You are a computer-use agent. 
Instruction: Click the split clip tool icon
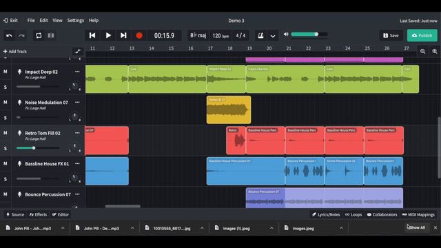point(51,35)
